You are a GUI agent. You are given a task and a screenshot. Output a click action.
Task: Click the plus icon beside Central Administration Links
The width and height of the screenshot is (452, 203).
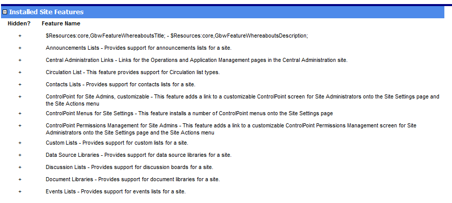coord(20,60)
